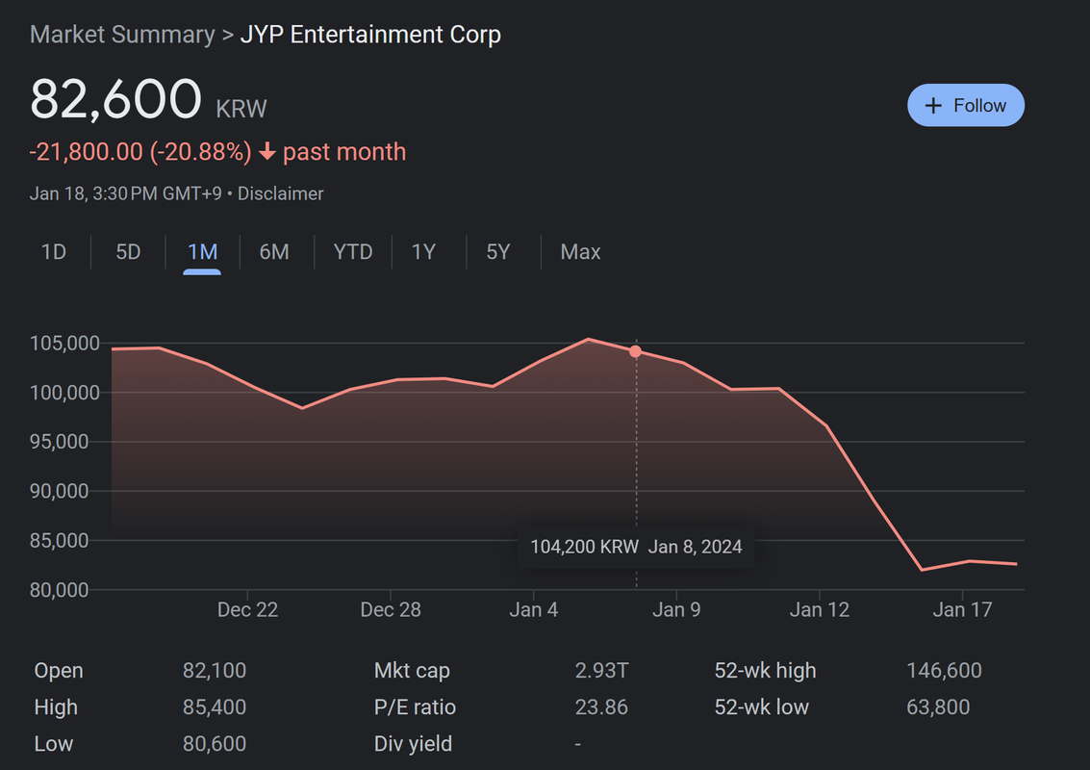This screenshot has height=770, width=1090.
Task: Click the 85,000 y-axis label
Action: [x=59, y=541]
